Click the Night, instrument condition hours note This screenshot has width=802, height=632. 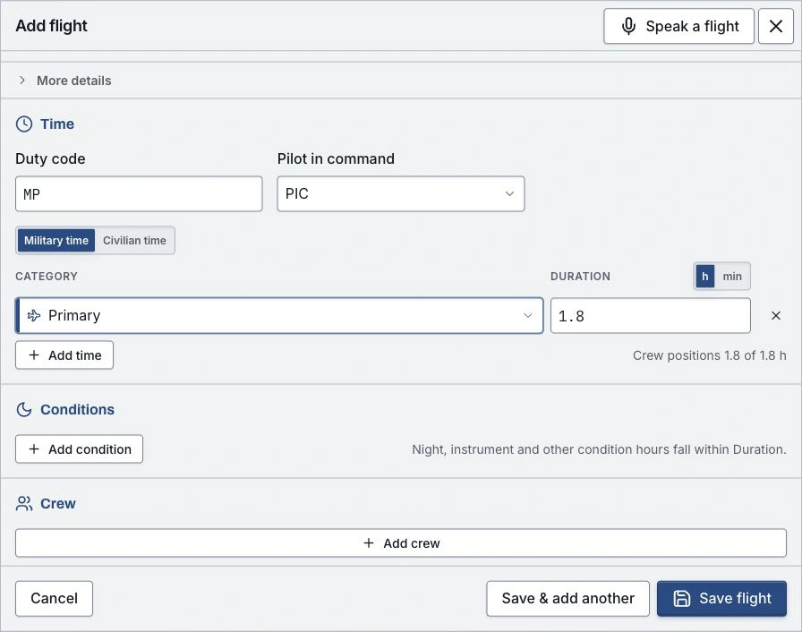point(599,449)
